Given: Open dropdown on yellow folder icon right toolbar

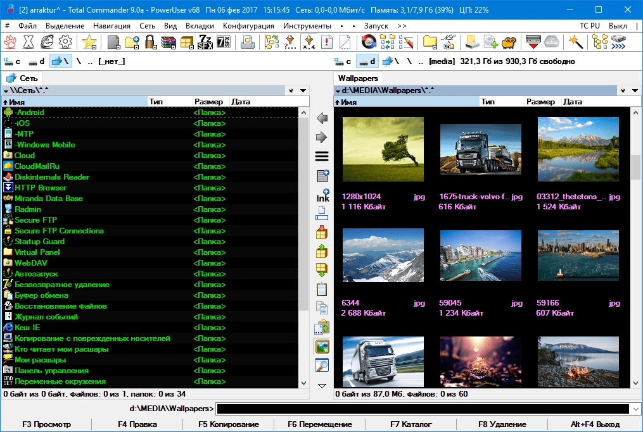Looking at the screenshot, I should (435, 47).
